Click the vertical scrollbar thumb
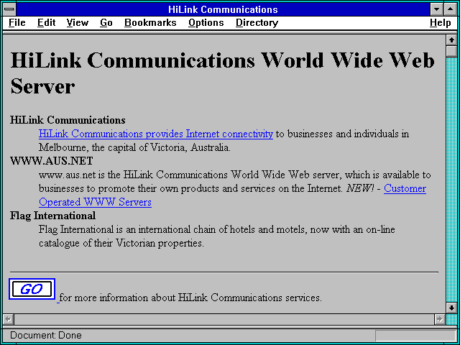This screenshot has height=345, width=460. coord(451,51)
